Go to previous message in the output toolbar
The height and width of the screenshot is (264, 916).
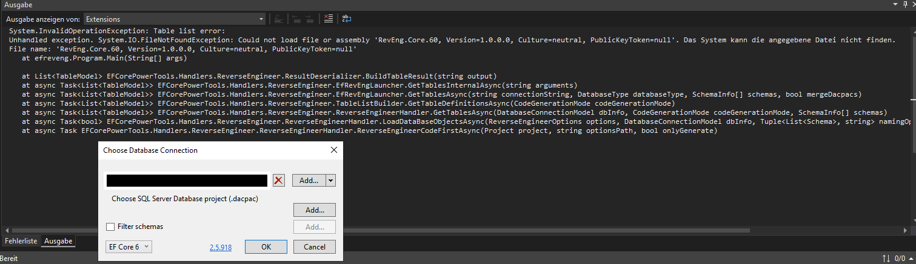pos(296,19)
